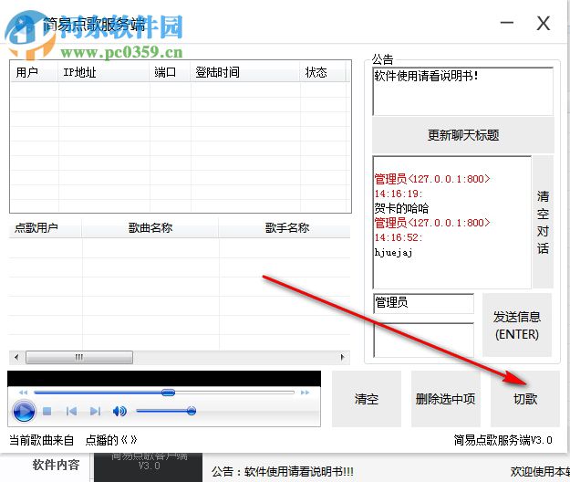Click the playback seek bar thumb
Image resolution: width=570 pixels, height=482 pixels.
pyautogui.click(x=169, y=393)
